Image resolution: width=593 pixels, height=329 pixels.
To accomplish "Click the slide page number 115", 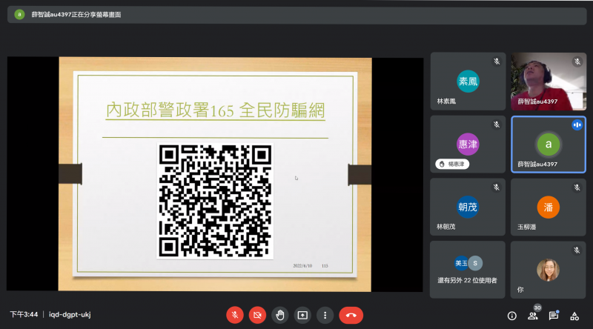I will 325,266.
